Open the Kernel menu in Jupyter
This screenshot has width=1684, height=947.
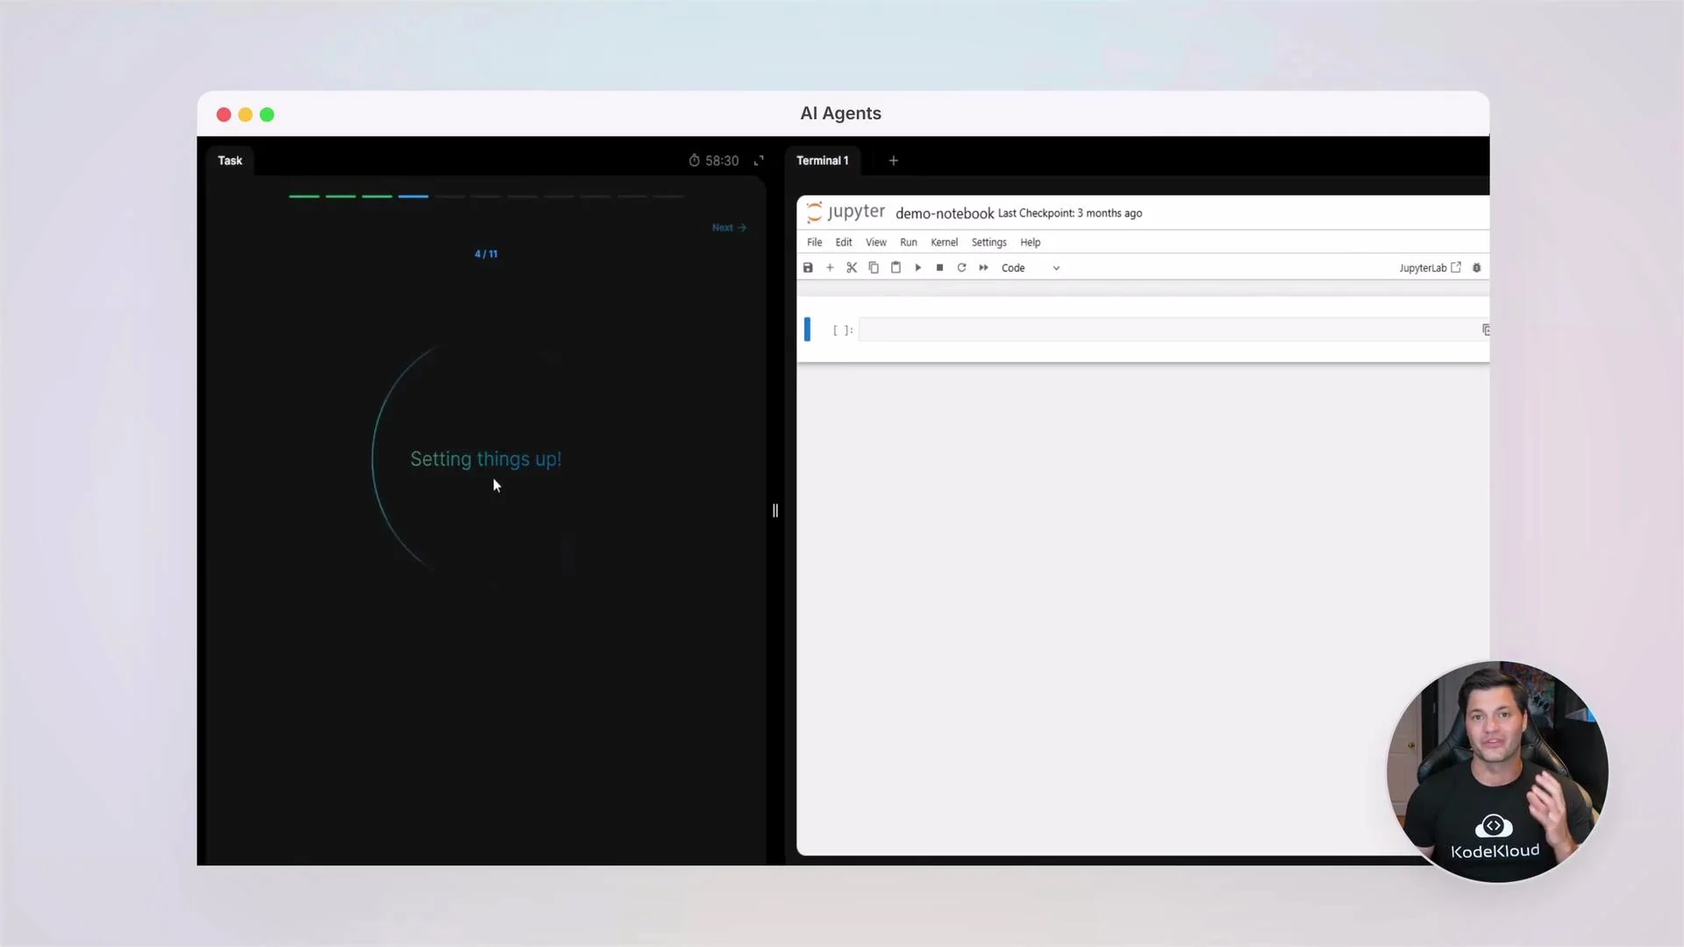point(944,242)
